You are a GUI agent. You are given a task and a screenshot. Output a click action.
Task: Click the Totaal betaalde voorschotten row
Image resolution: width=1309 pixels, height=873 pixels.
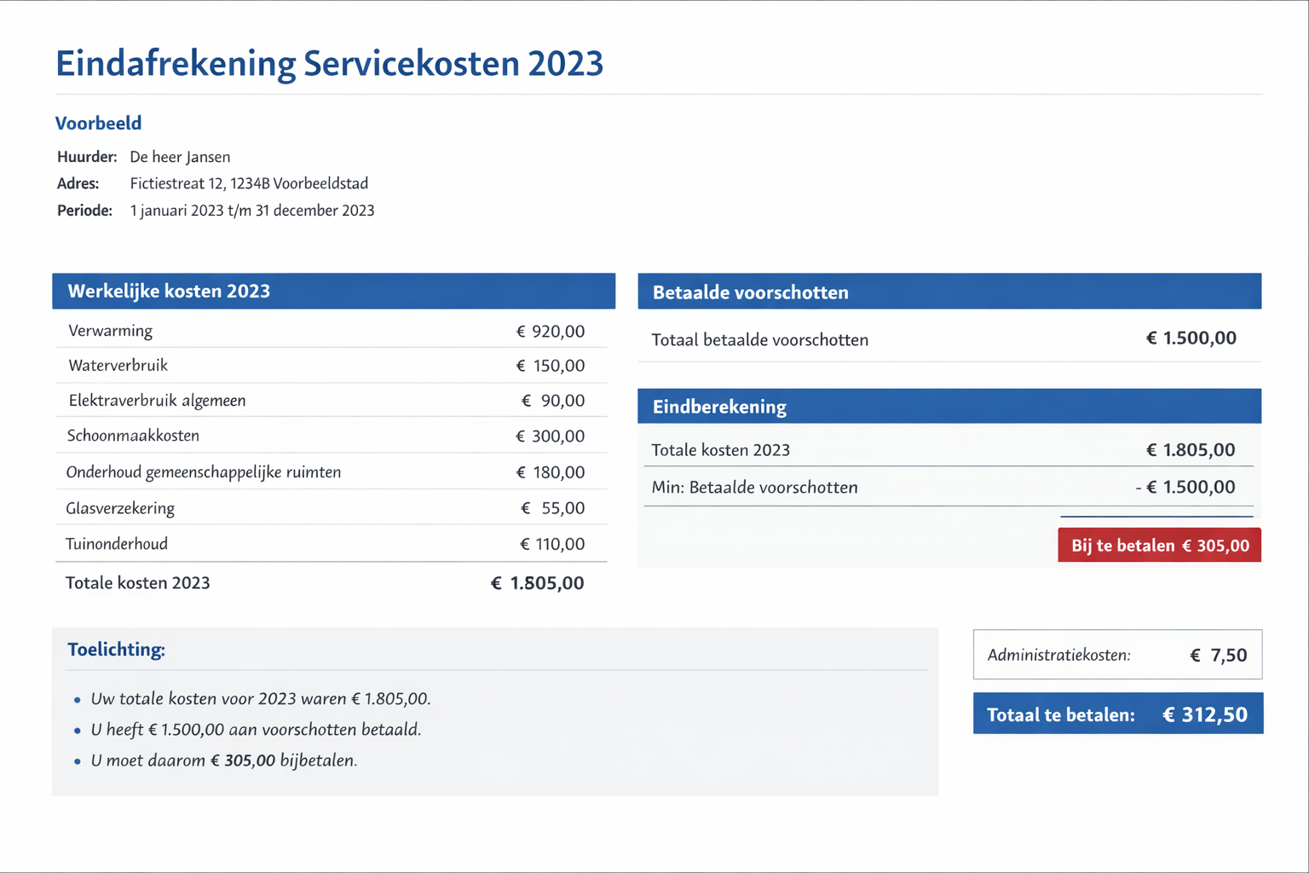pyautogui.click(x=949, y=339)
